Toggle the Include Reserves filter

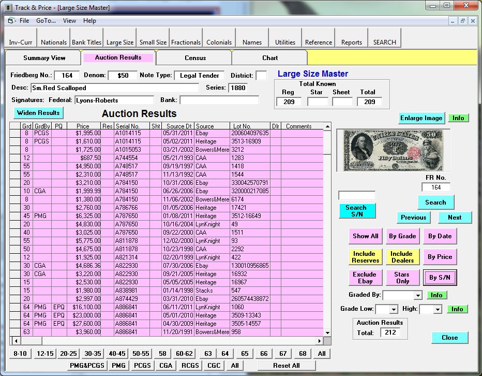365,257
